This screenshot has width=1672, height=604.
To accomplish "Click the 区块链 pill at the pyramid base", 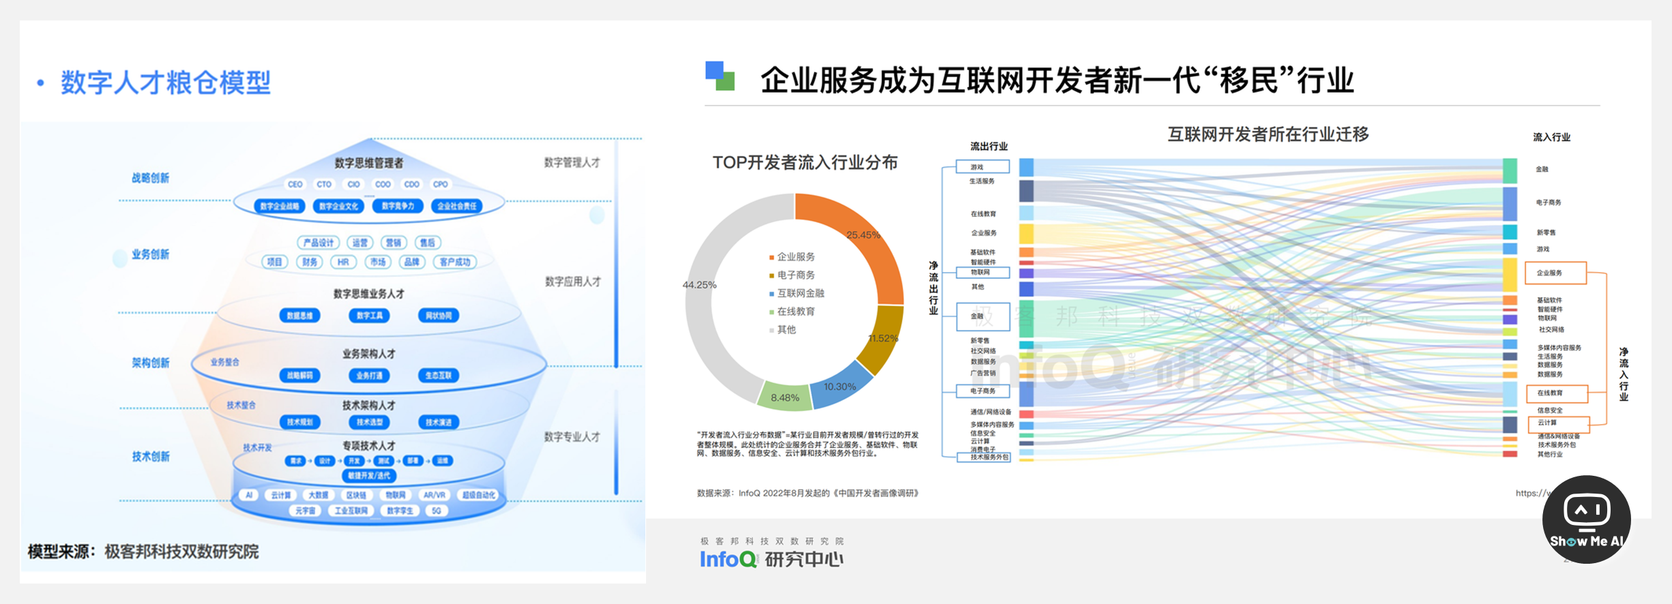I will point(356,495).
